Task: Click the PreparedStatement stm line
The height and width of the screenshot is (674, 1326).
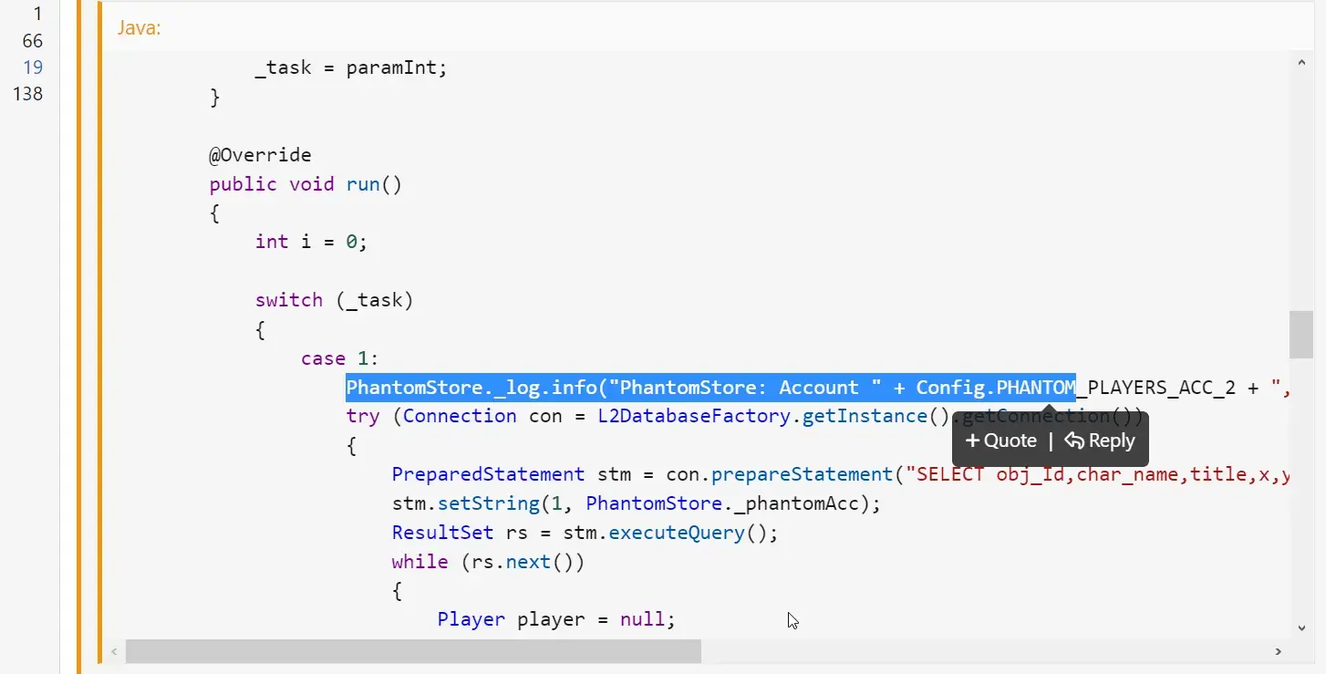Action: pos(839,474)
